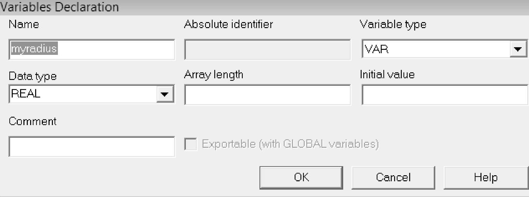Viewport: 529px width, 197px height.
Task: Click the Name label text
Action: 24,24
